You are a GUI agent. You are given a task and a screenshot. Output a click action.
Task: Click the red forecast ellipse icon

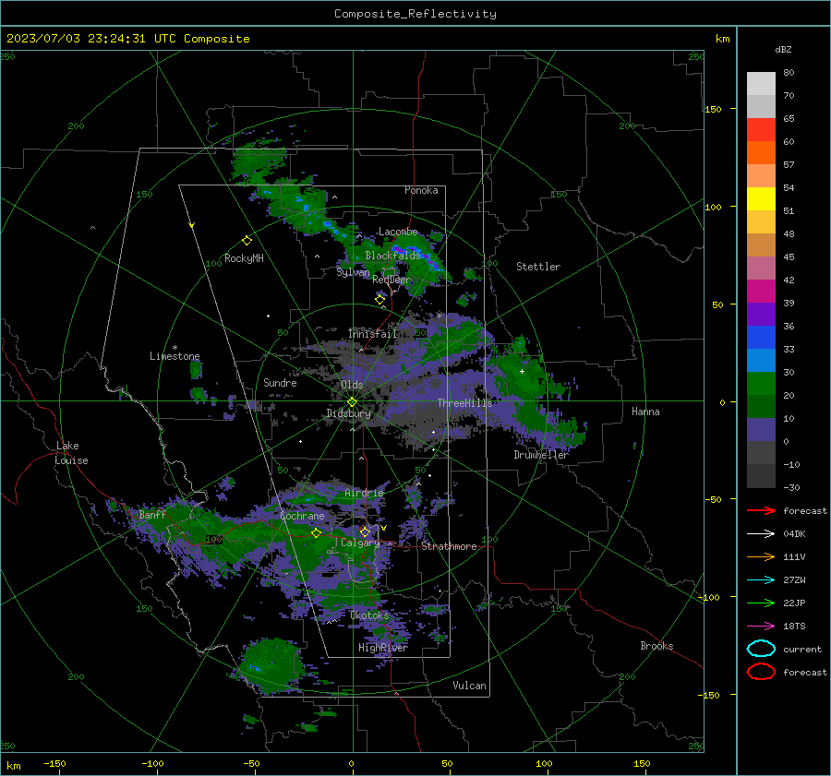pyautogui.click(x=761, y=672)
